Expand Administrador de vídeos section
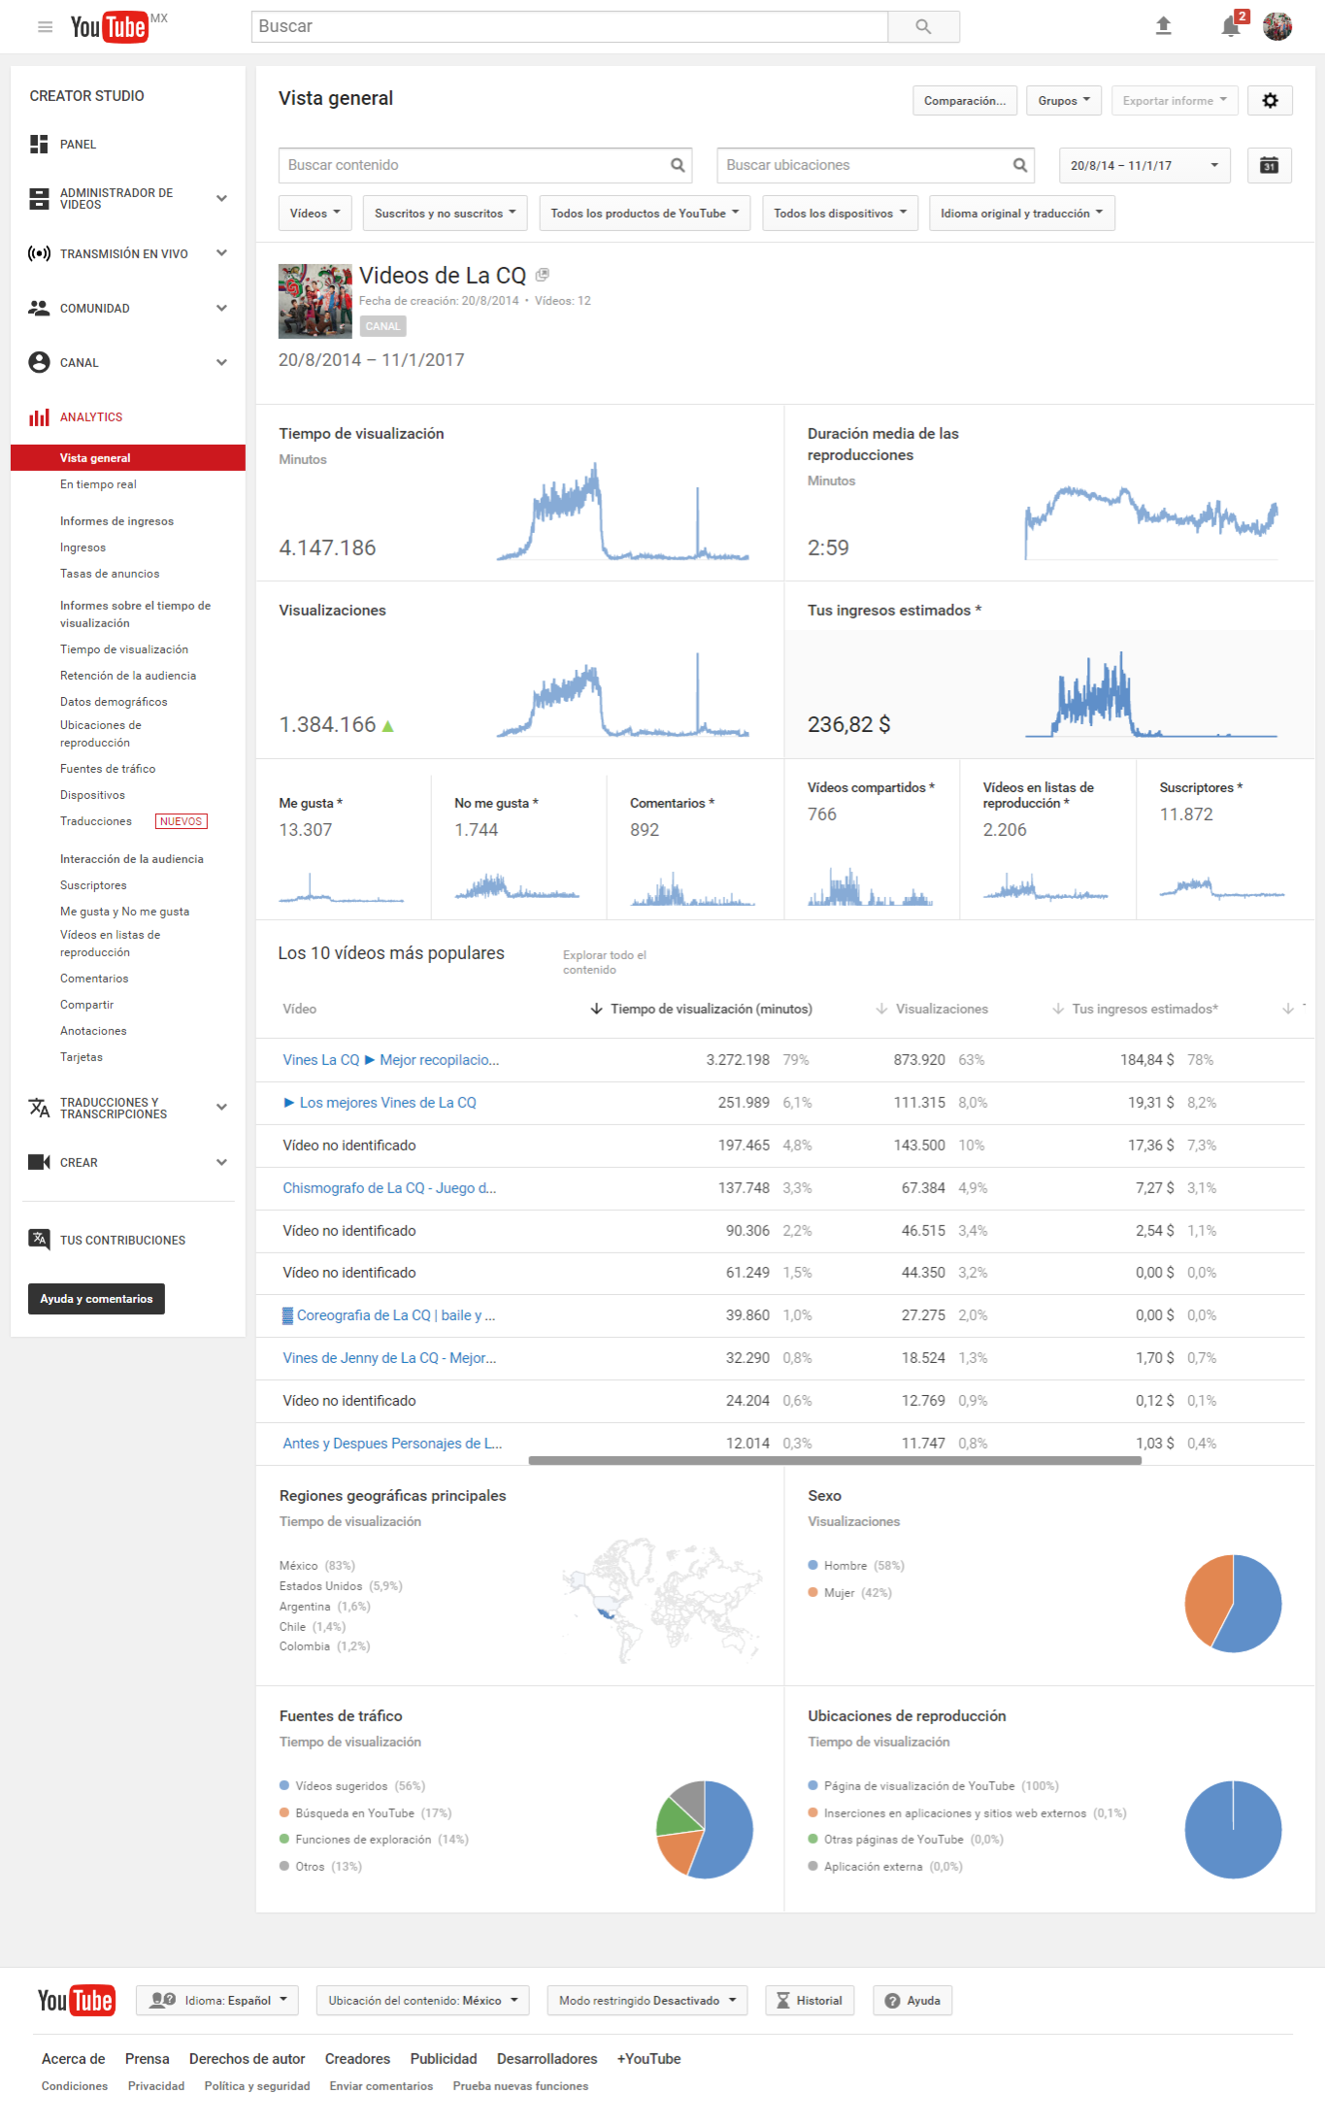This screenshot has height=2127, width=1326. tap(221, 199)
